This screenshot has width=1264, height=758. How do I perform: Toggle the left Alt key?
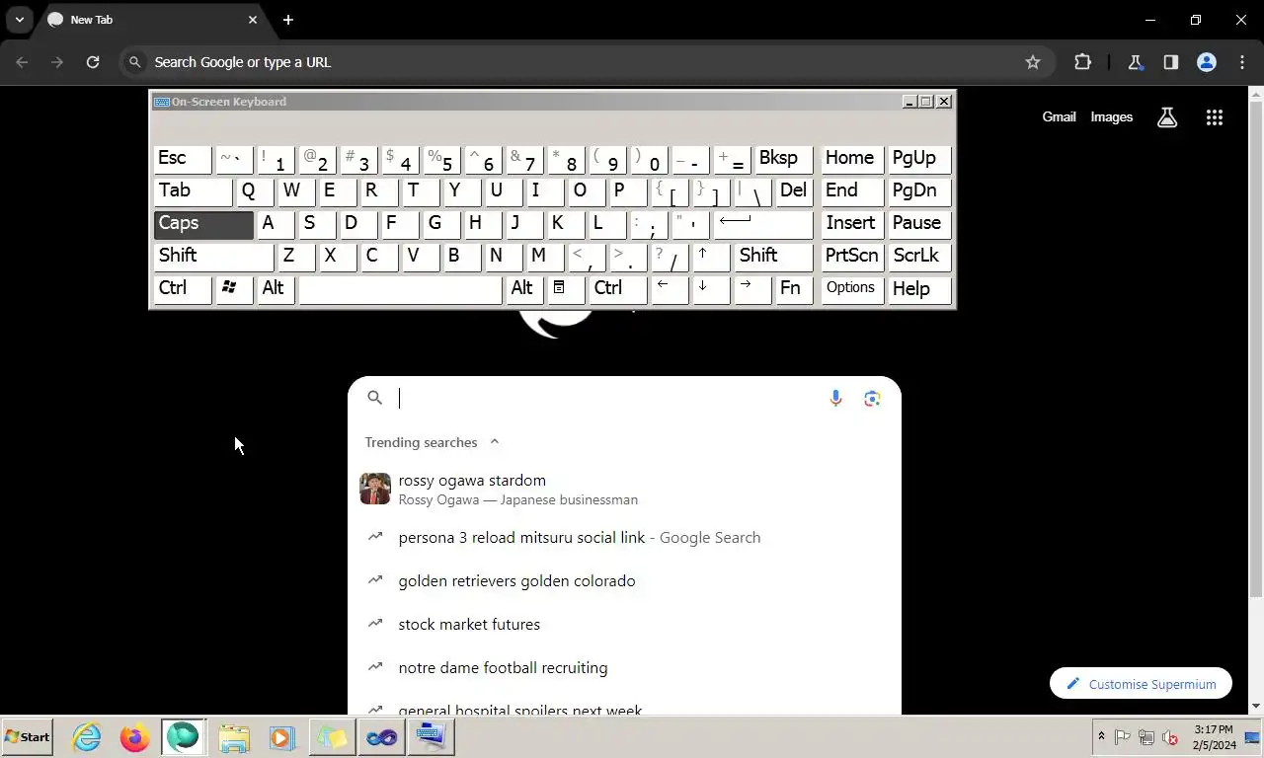click(x=276, y=288)
